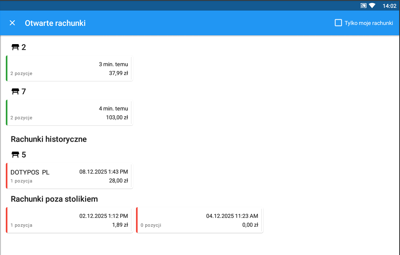The height and width of the screenshot is (255, 400).
Task: Click the Rachunki historyczne heading
Action: pyautogui.click(x=49, y=139)
